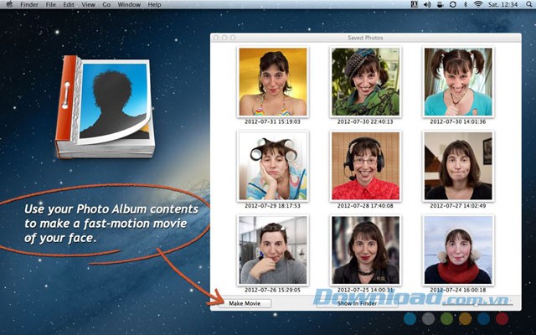Open the Apple menu

coord(9,4)
